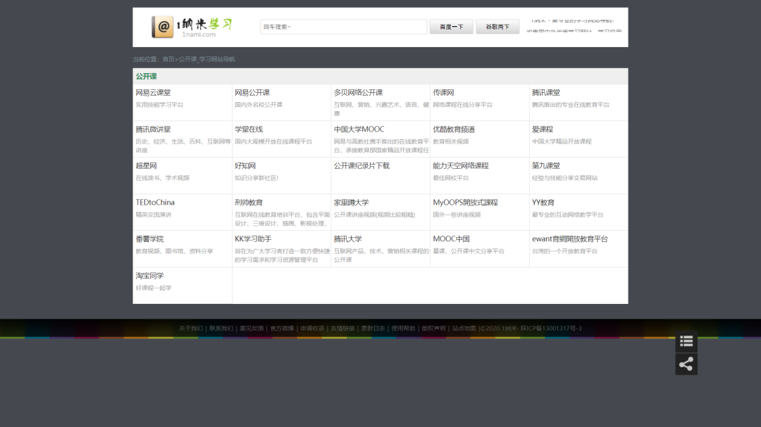Open 能力天空网络课程 link
Screen dimensions: 761x427
461,166
